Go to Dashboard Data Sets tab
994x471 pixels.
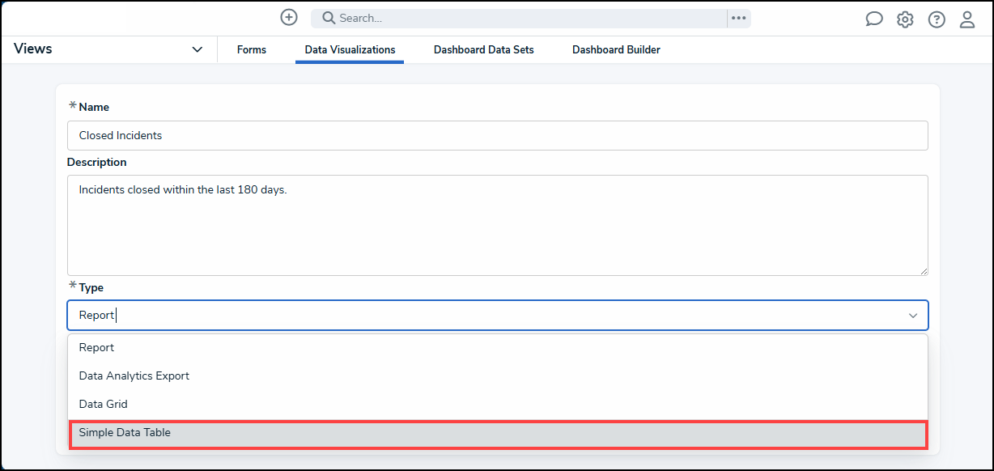point(484,49)
